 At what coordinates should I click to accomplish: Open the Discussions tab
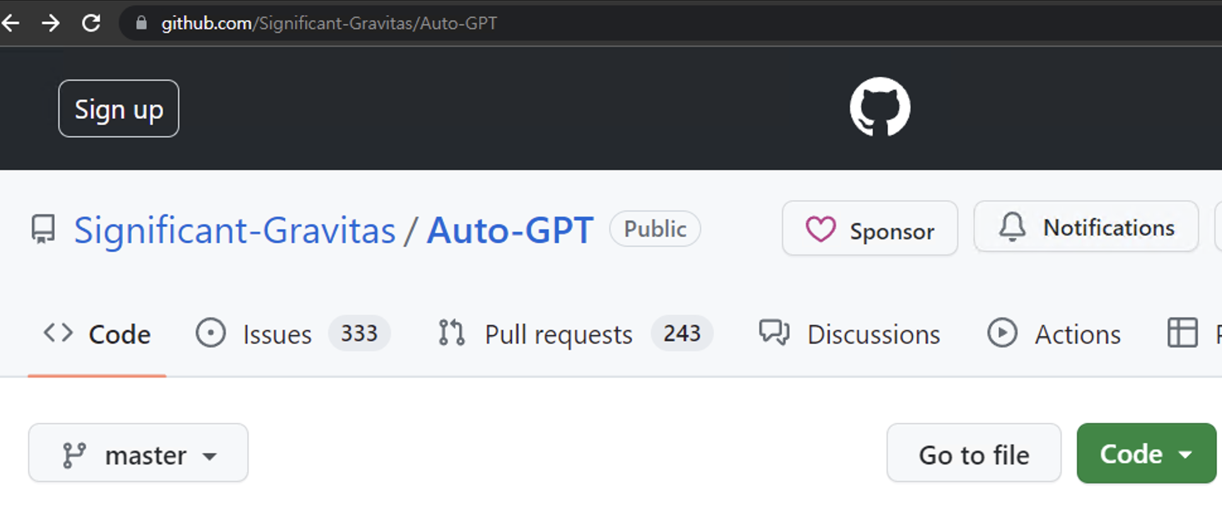[849, 334]
